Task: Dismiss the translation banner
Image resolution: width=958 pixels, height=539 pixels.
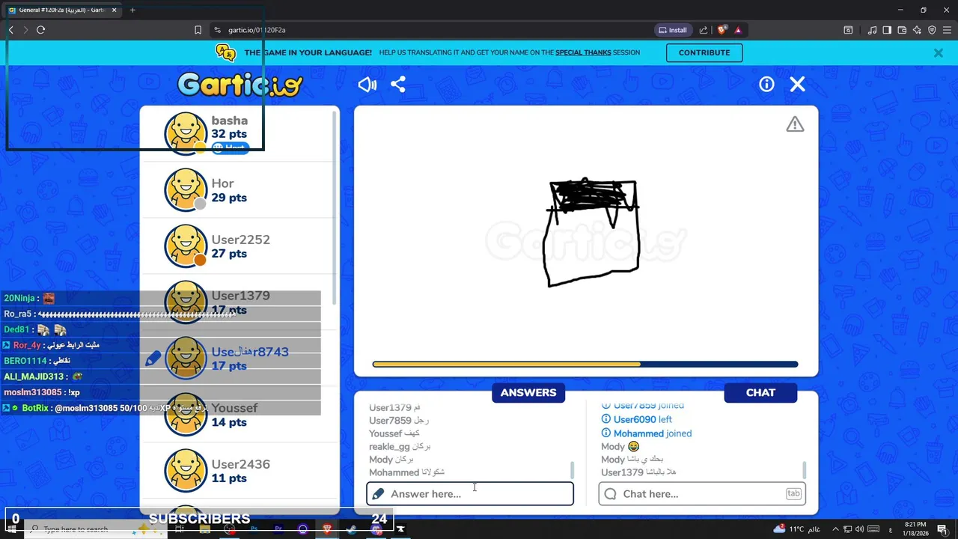Action: click(938, 53)
